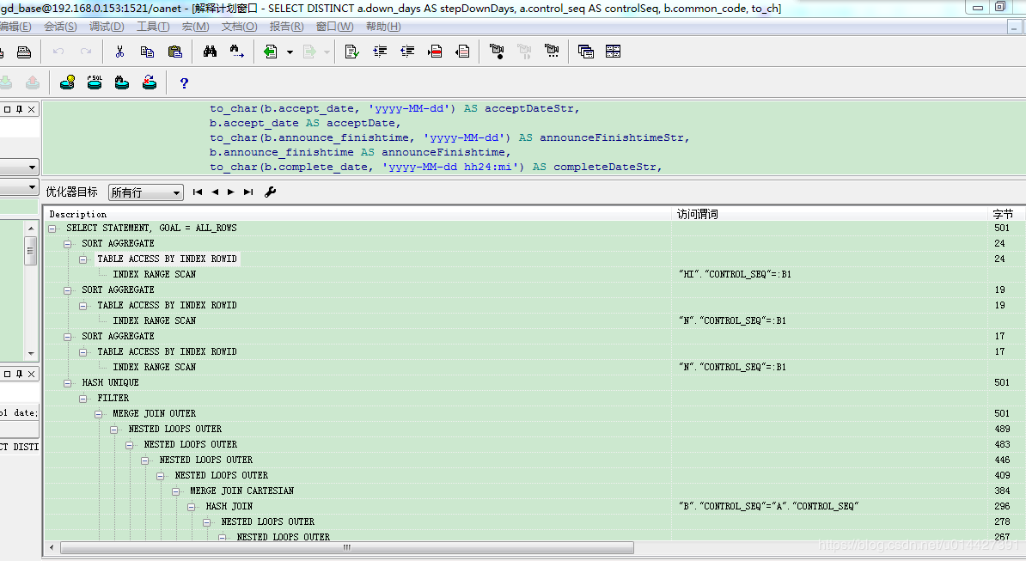Click the blue question mark Help icon
The height and width of the screenshot is (561, 1026).
point(184,83)
